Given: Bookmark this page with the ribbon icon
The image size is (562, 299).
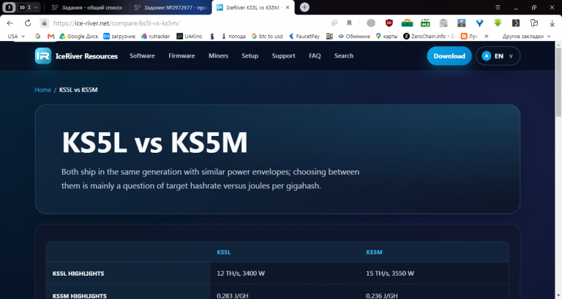Looking at the screenshot, I should [349, 23].
